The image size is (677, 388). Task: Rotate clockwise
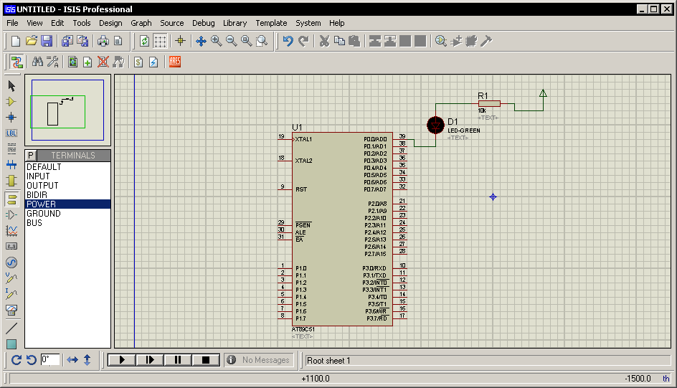tap(16, 360)
